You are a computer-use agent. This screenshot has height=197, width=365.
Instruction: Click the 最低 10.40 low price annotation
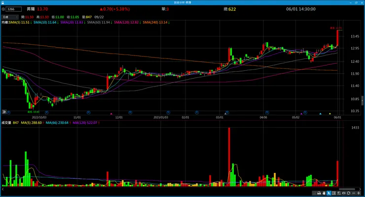point(33,112)
